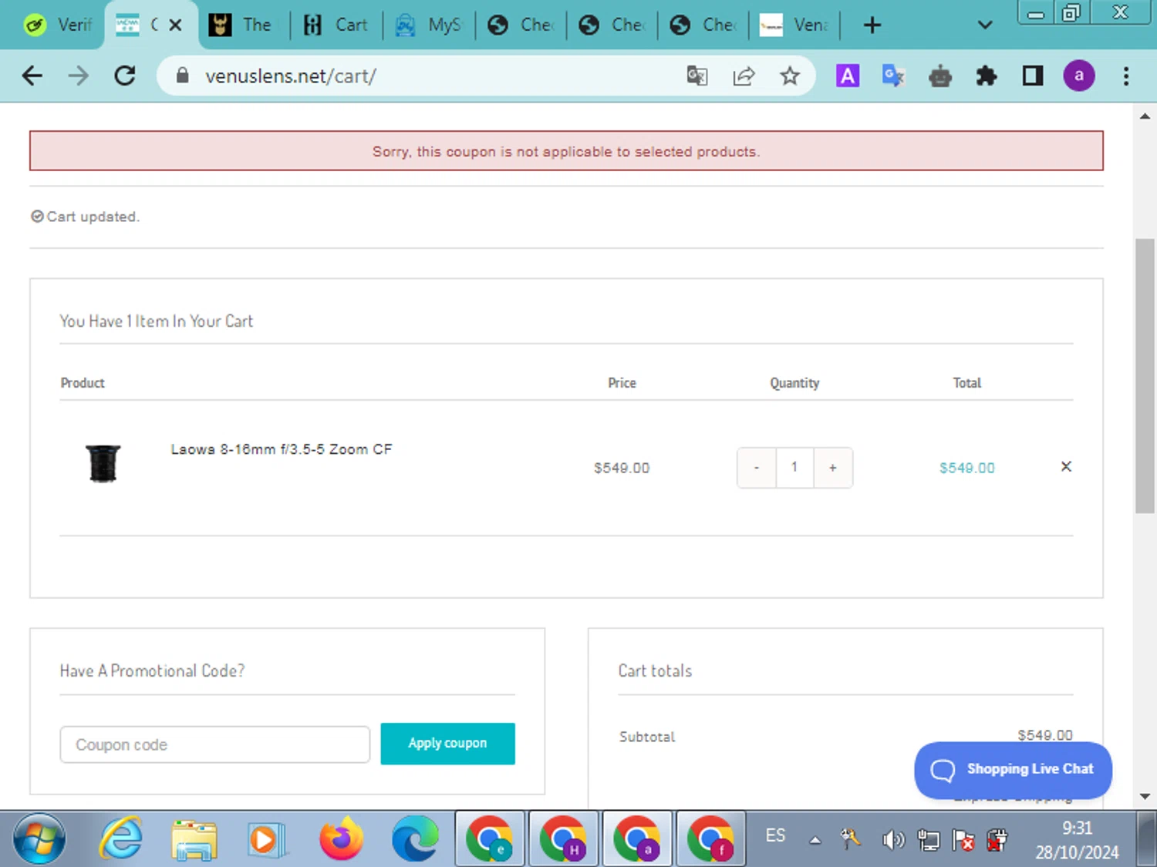This screenshot has width=1157, height=867.
Task: Click the scrollbar down arrow
Action: 1145,796
